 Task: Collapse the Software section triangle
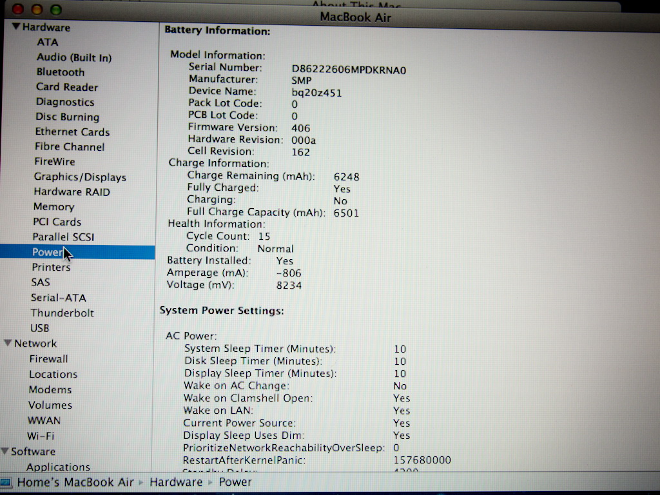click(5, 451)
